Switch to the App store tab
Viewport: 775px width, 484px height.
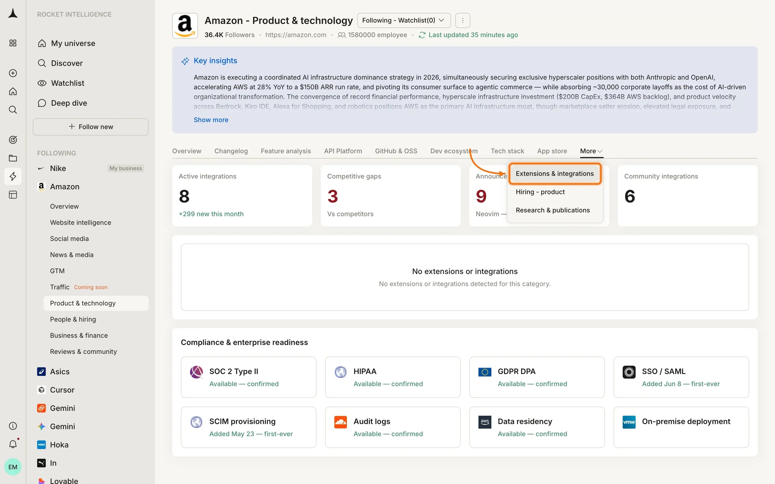click(552, 151)
